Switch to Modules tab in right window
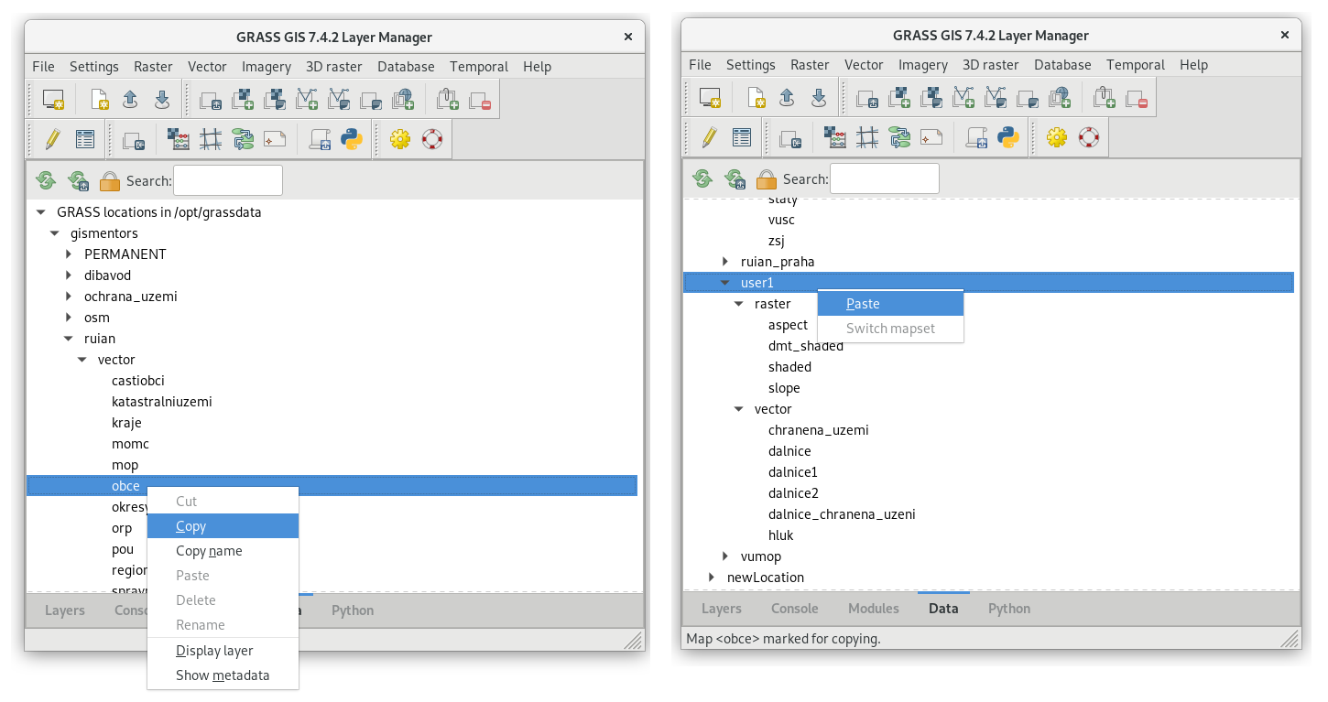This screenshot has width=1328, height=702. pyautogui.click(x=873, y=609)
